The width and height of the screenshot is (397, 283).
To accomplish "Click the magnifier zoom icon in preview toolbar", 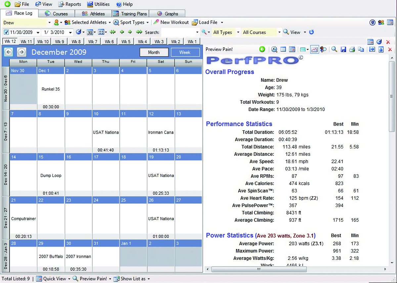I will [x=334, y=49].
